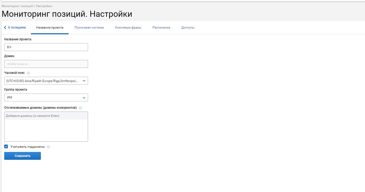Click info icon beside Отслеживаемые домены
The height and width of the screenshot is (192, 365).
[80, 108]
